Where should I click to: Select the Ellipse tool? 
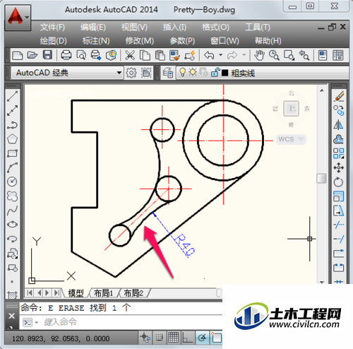pyautogui.click(x=12, y=225)
